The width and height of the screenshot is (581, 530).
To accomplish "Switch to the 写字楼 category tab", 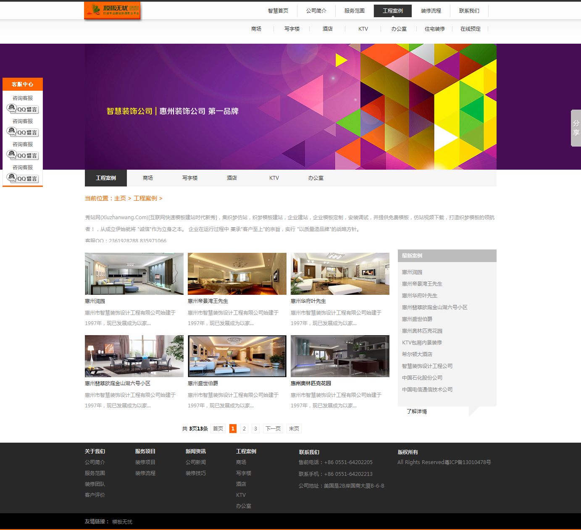I will (190, 178).
